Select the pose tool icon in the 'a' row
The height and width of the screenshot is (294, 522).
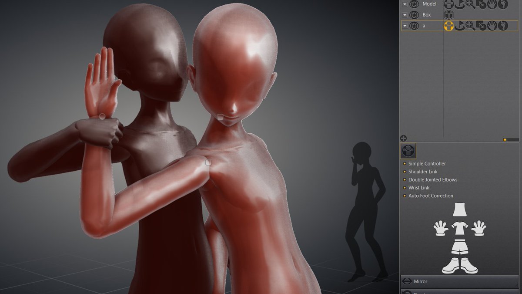tap(449, 26)
